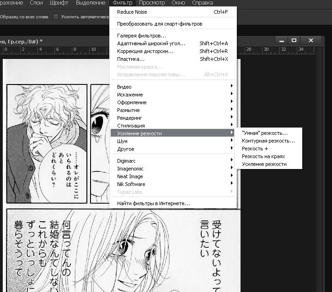Open the Окно menu

(178, 3)
